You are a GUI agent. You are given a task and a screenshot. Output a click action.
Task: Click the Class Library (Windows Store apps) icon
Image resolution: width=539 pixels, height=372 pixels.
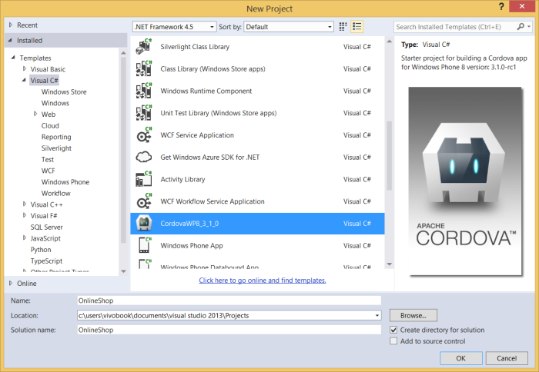[x=144, y=68]
